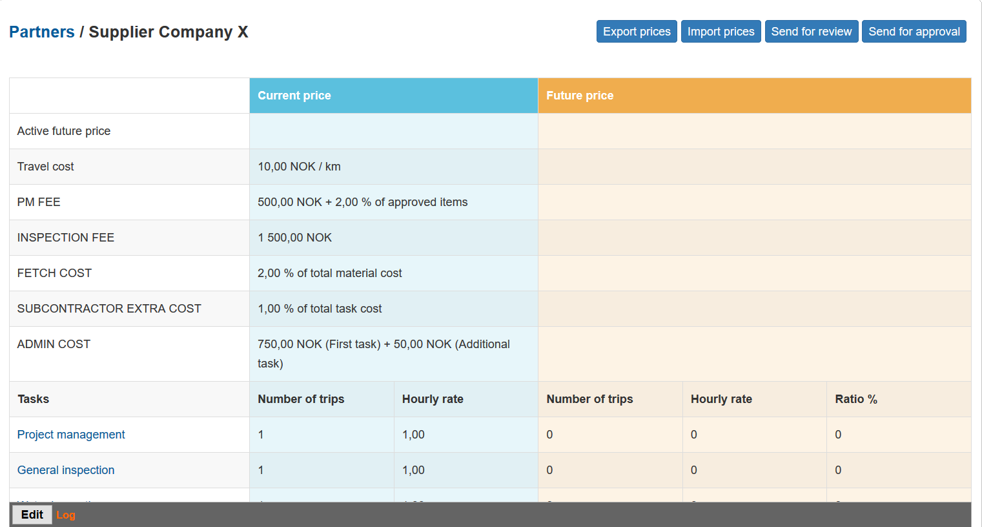The width and height of the screenshot is (982, 527).
Task: Open the General inspection task link
Action: 66,470
